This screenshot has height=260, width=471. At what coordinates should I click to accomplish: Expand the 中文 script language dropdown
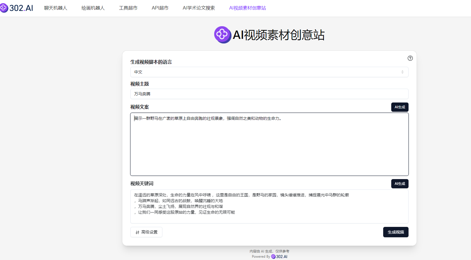[269, 72]
